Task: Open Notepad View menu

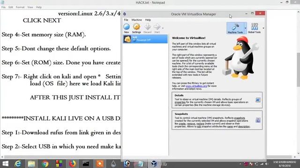Action: pyautogui.click(x=30, y=7)
